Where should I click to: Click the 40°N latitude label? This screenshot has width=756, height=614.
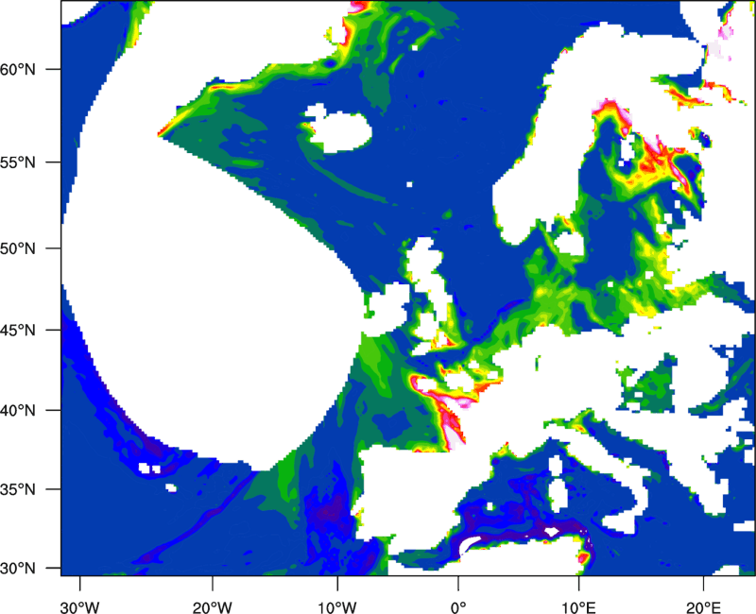(18, 411)
